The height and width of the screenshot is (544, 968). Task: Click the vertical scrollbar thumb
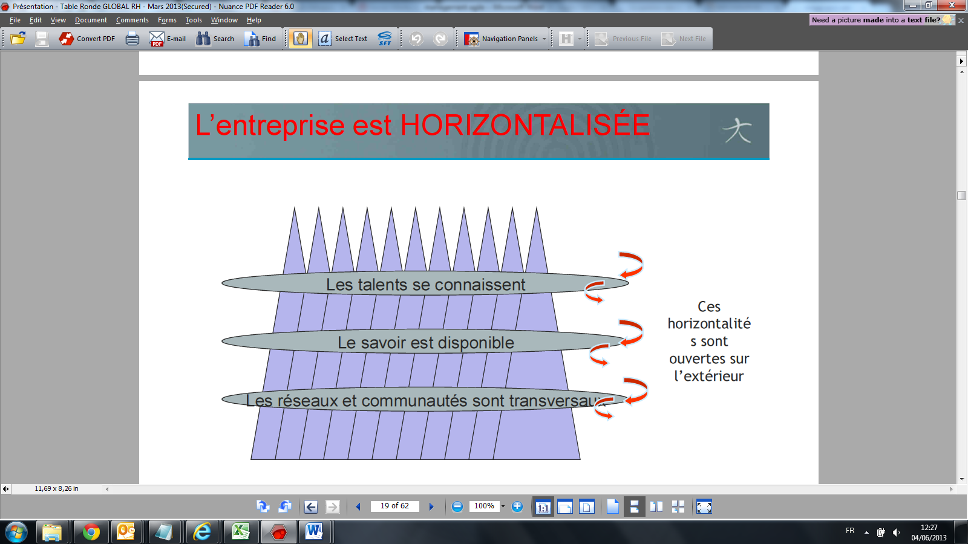coord(962,195)
